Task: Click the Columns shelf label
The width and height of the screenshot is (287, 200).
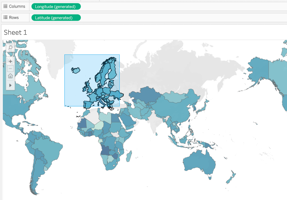Action: point(17,6)
